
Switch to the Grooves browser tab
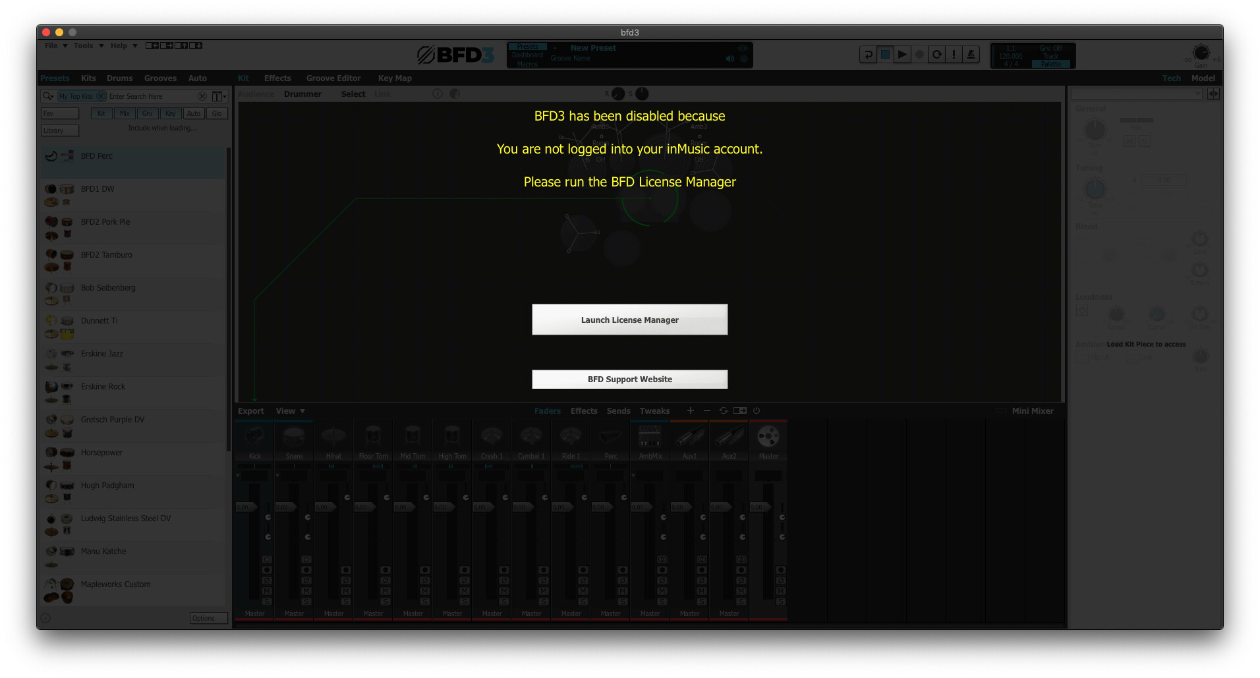tap(160, 78)
